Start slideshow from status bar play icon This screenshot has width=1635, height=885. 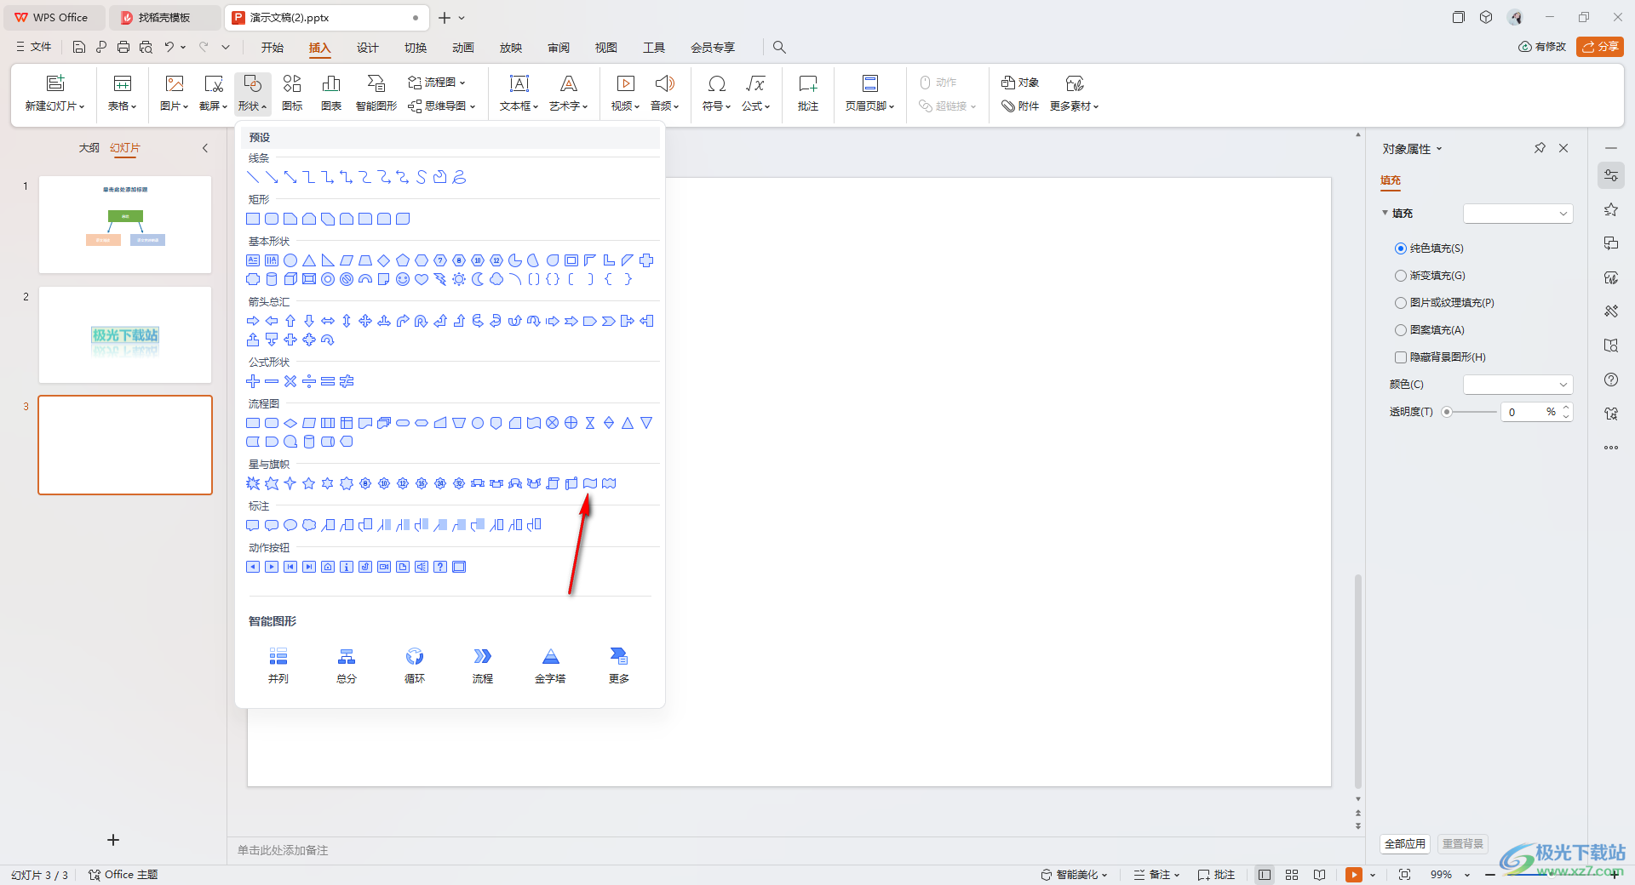click(x=1354, y=875)
